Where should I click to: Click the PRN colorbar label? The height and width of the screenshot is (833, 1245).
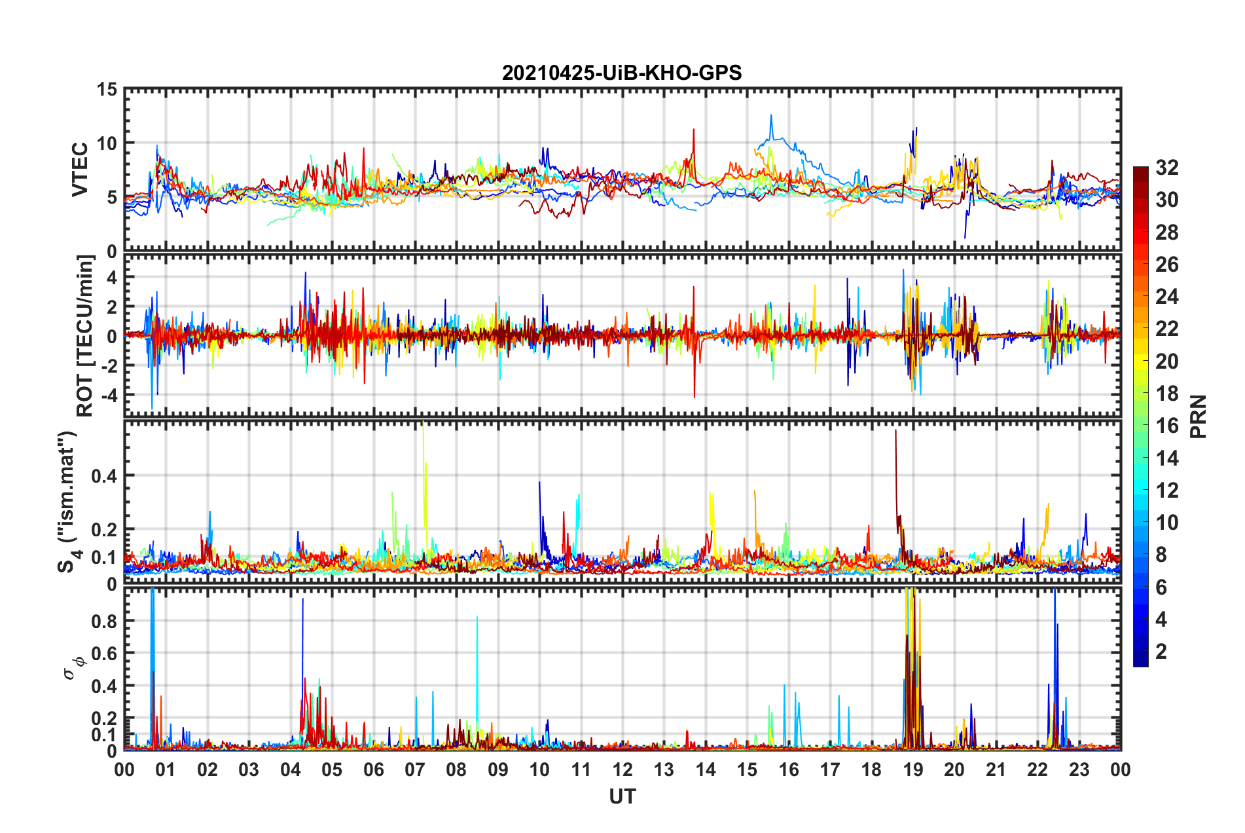click(1199, 417)
